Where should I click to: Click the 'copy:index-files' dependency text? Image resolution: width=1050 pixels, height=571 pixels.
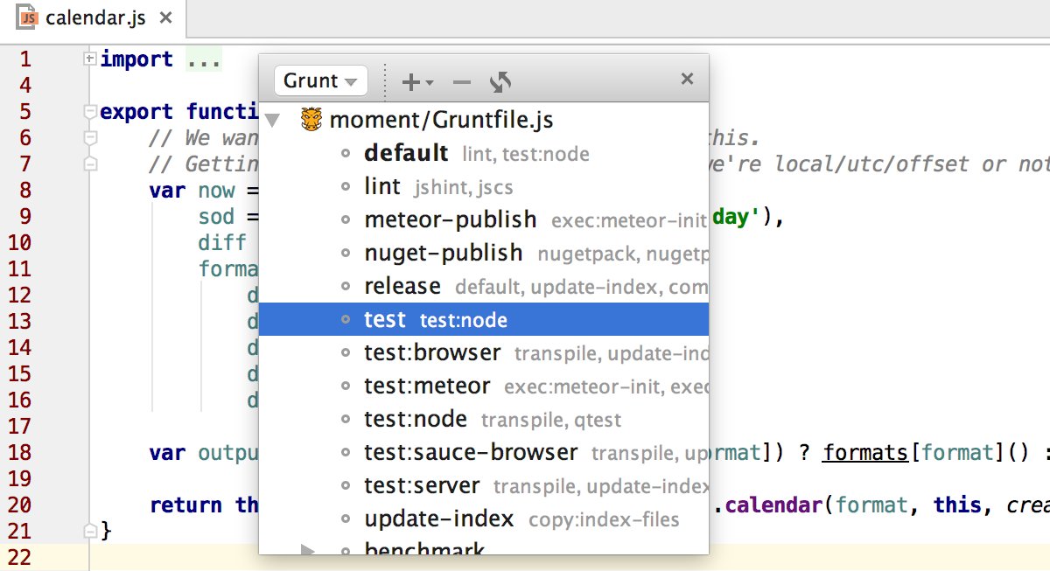click(604, 519)
